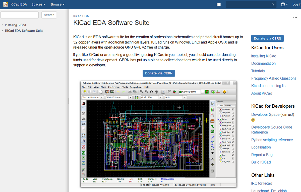Click the Donate via CERN button below paragraph
The height and width of the screenshot is (192, 301).
(159, 73)
